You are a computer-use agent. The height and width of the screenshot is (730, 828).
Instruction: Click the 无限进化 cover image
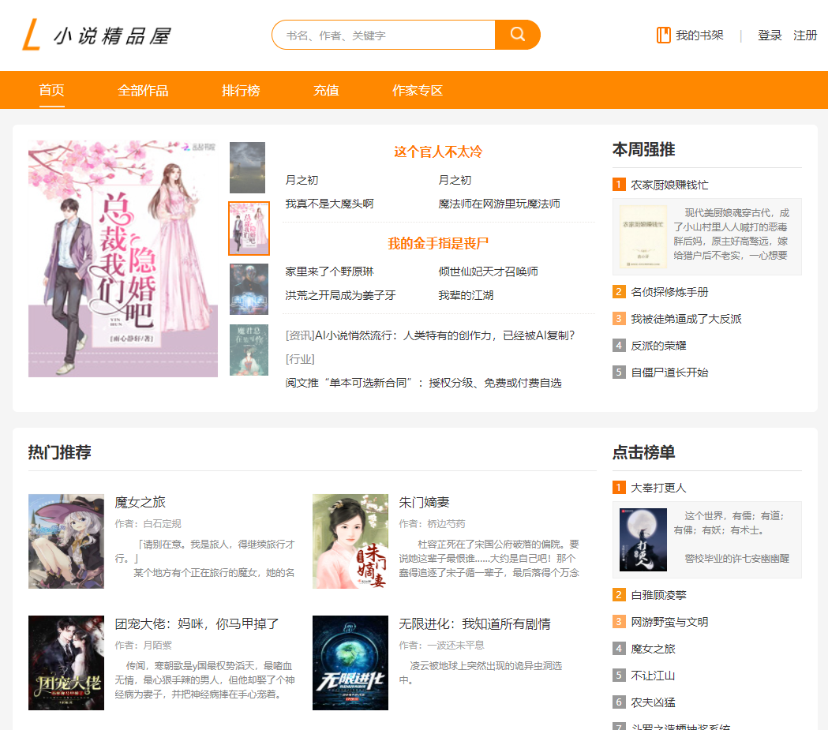click(350, 662)
